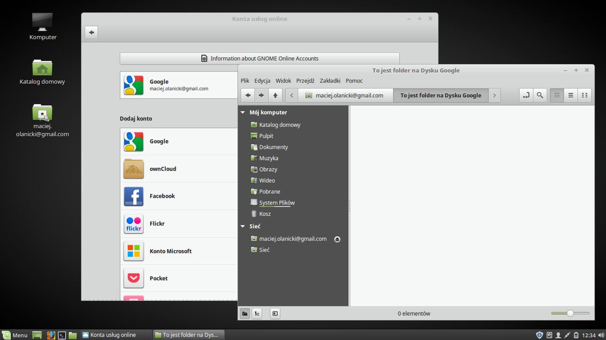Switch to To jest folder na Dys... taskbar window

[x=189, y=335]
